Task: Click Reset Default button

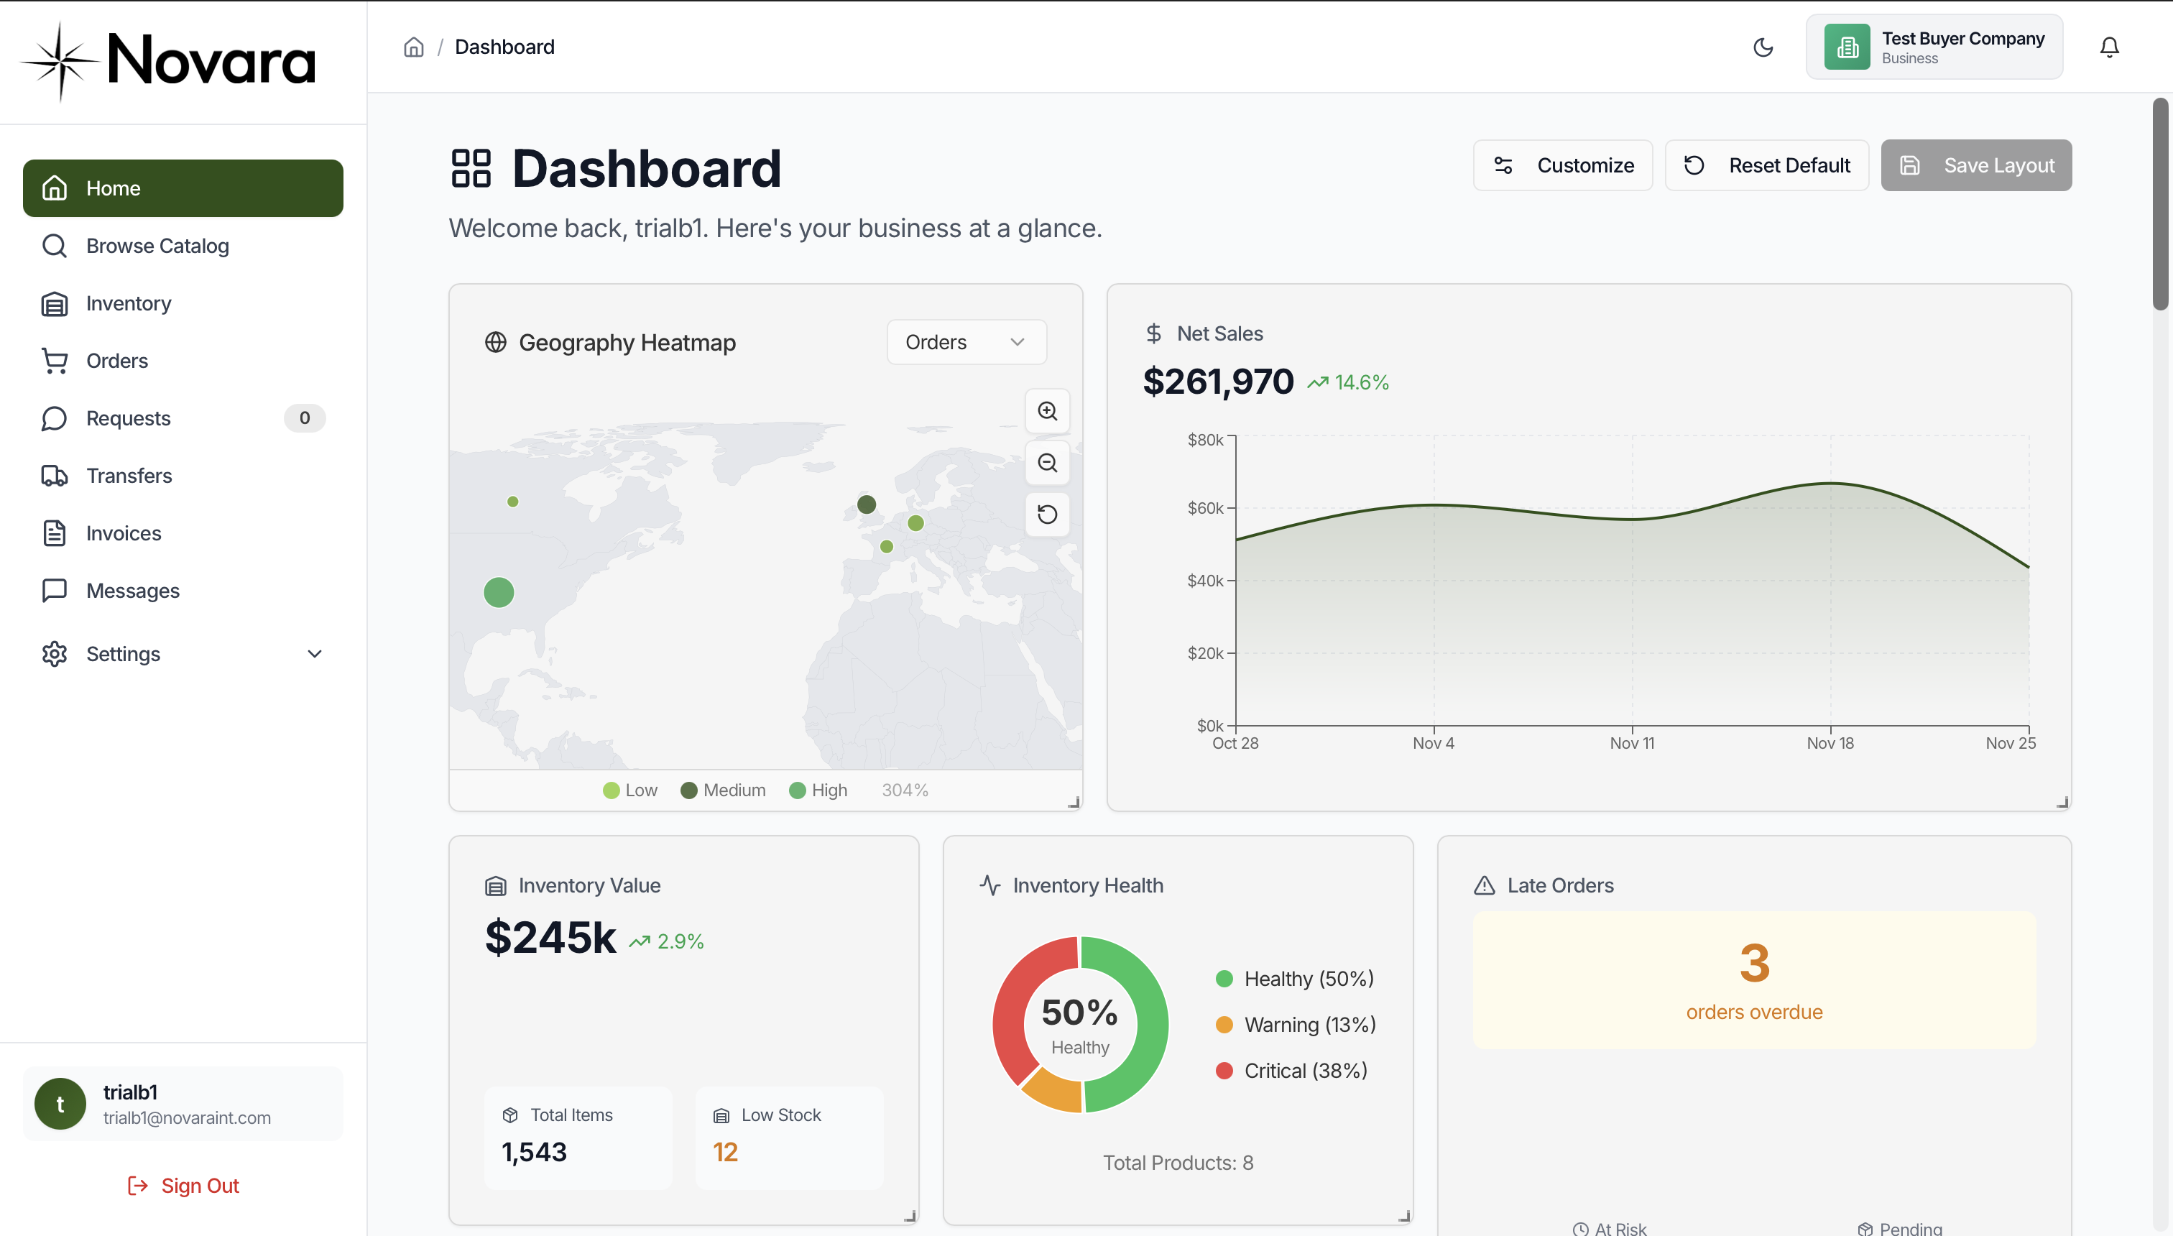Action: point(1766,165)
